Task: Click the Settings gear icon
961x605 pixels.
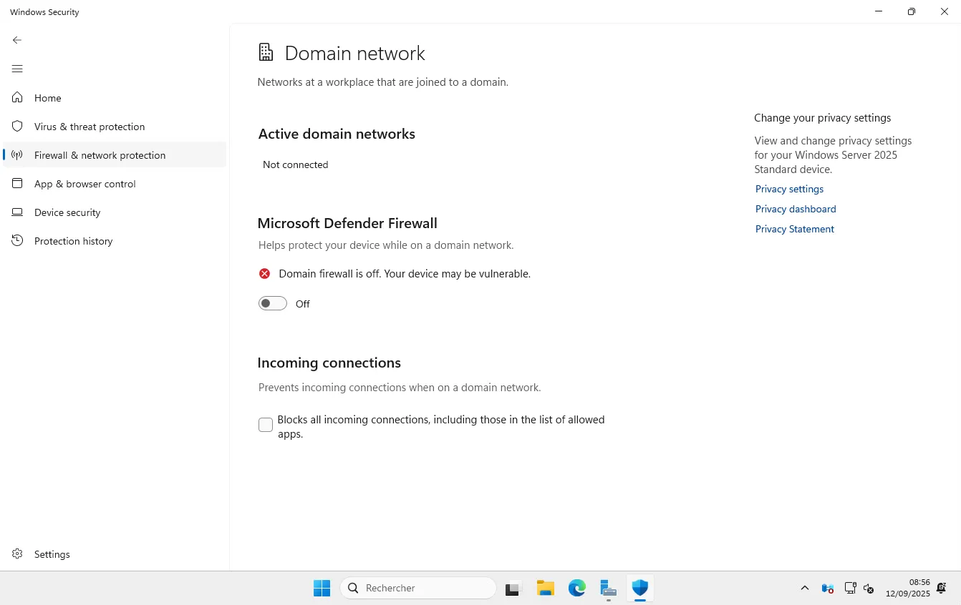Action: [x=18, y=554]
